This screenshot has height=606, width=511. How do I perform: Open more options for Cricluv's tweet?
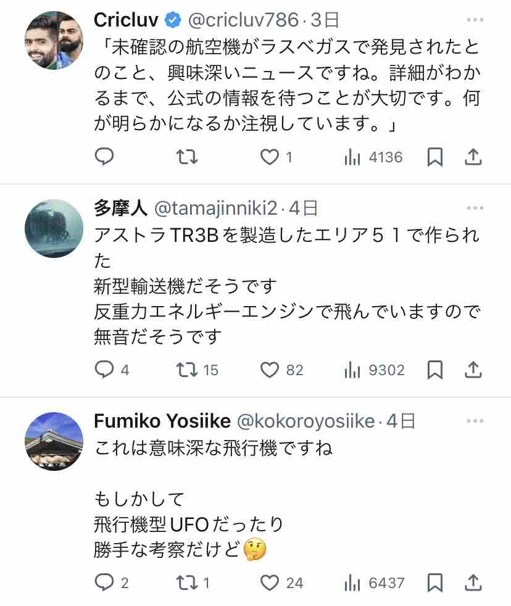point(475,20)
